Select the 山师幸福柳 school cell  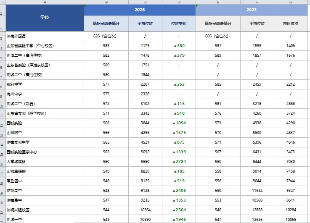coord(45,171)
